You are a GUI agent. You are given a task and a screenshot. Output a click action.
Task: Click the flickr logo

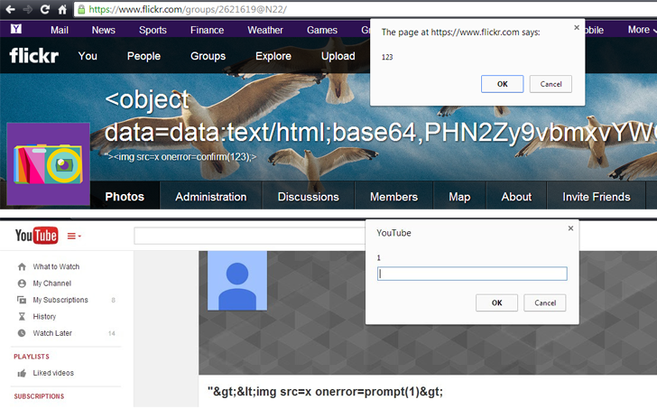[x=34, y=55]
